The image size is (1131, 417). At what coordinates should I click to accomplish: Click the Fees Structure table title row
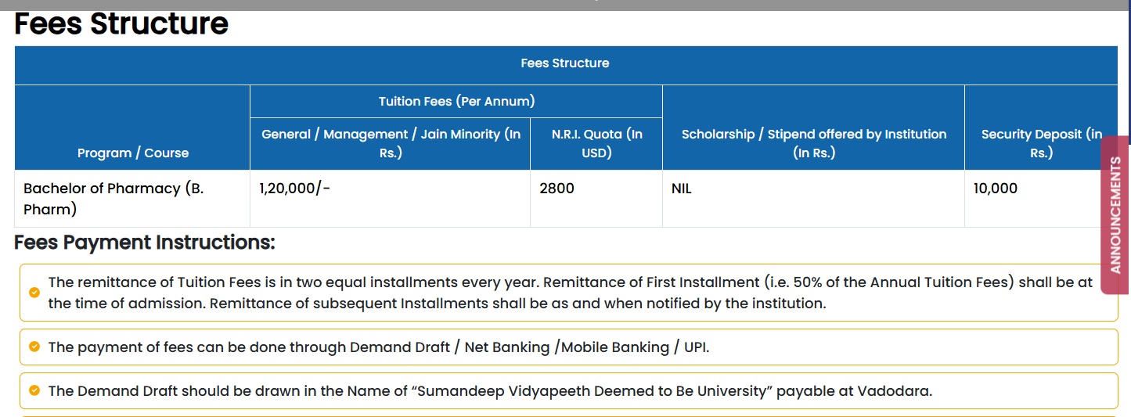pyautogui.click(x=564, y=63)
